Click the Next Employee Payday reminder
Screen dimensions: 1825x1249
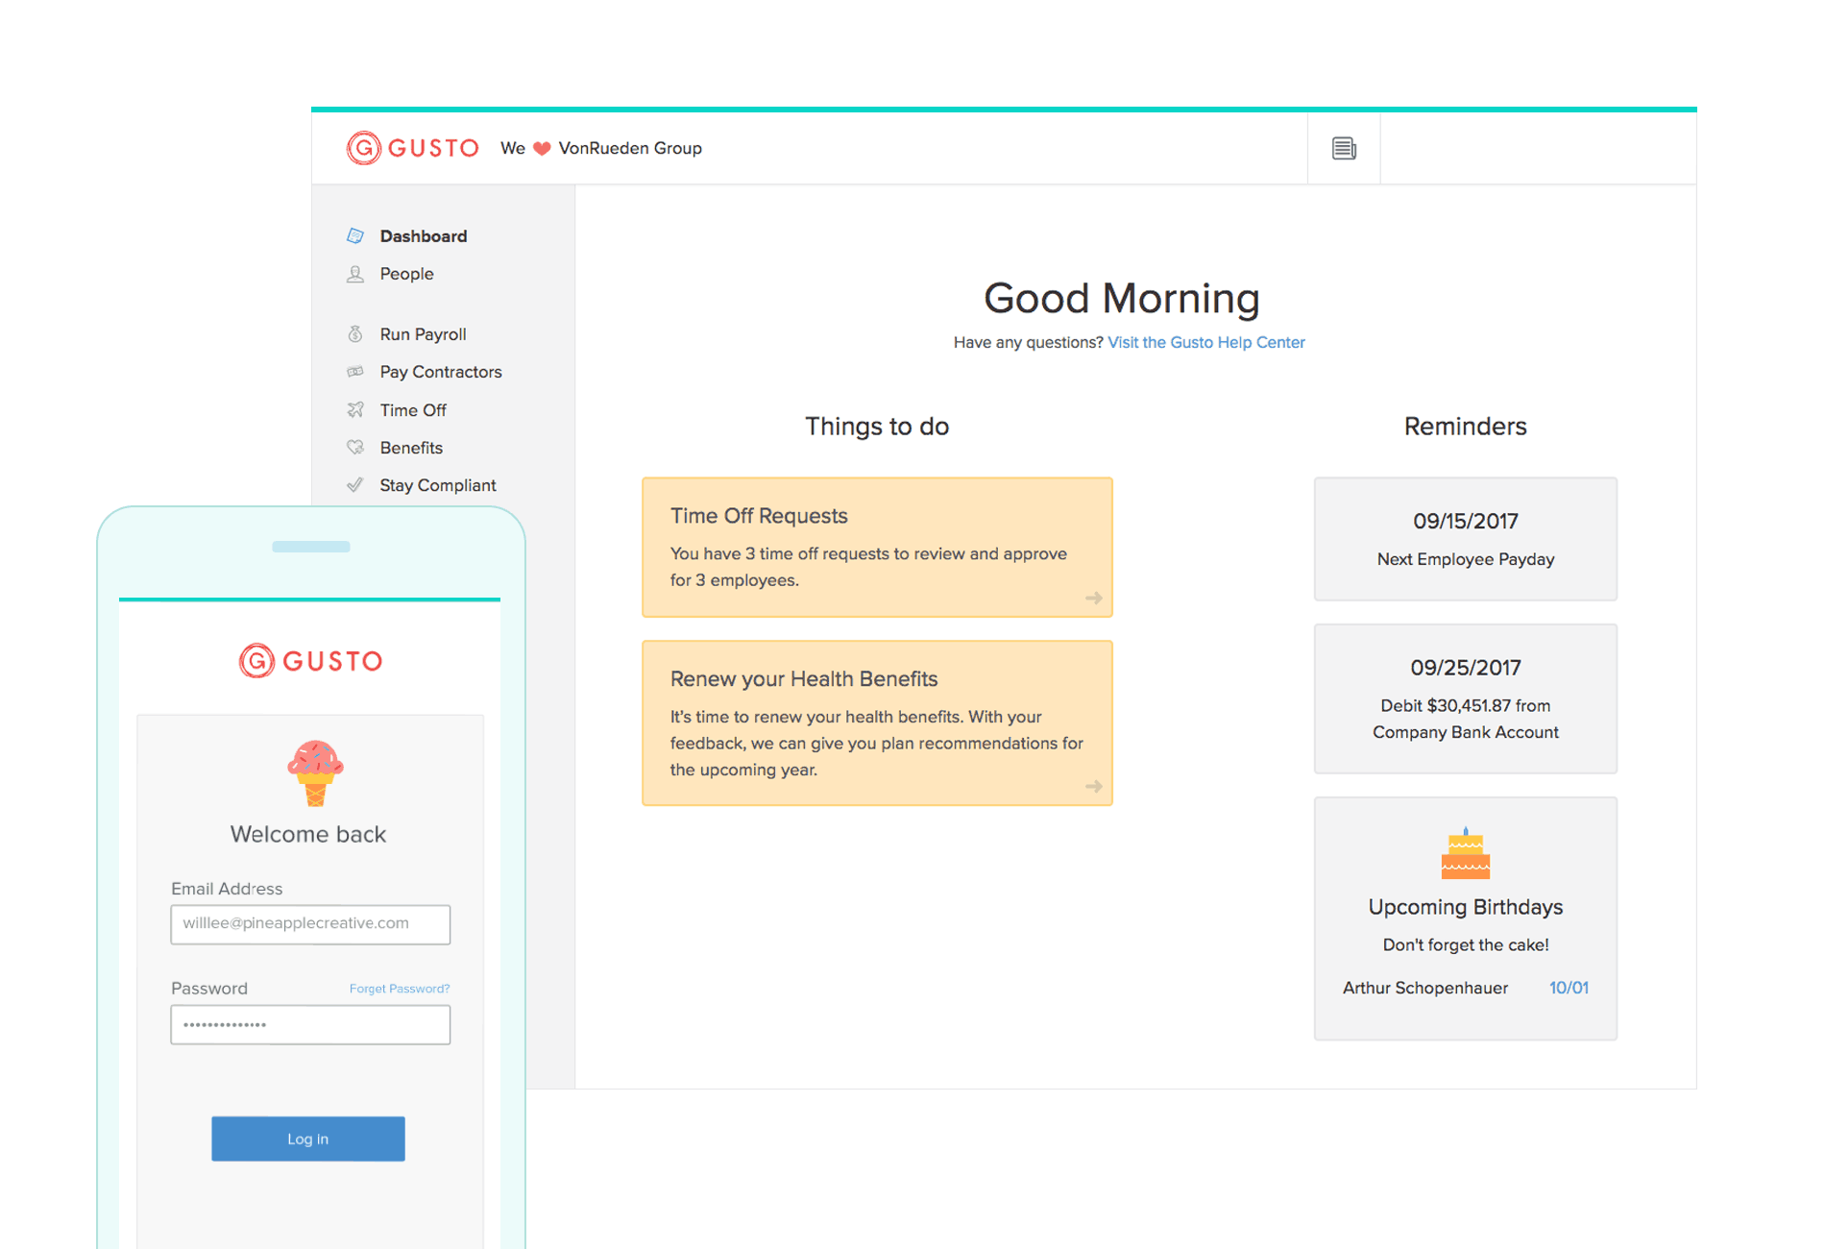1466,539
